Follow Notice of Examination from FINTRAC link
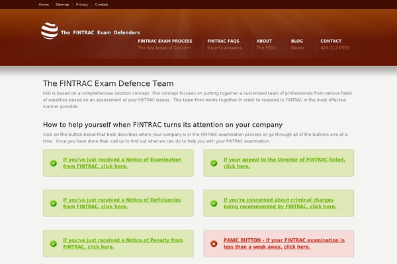Image resolution: width=397 pixels, height=264 pixels. [x=122, y=163]
